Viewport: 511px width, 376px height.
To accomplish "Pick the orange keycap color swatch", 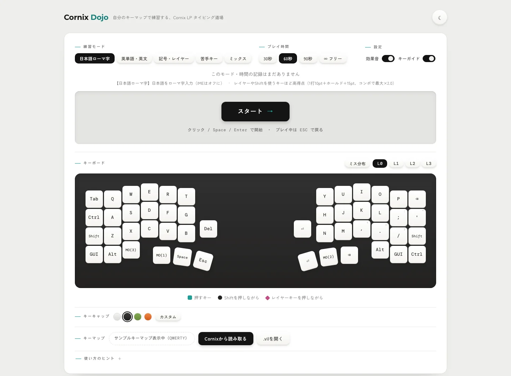I will click(148, 317).
